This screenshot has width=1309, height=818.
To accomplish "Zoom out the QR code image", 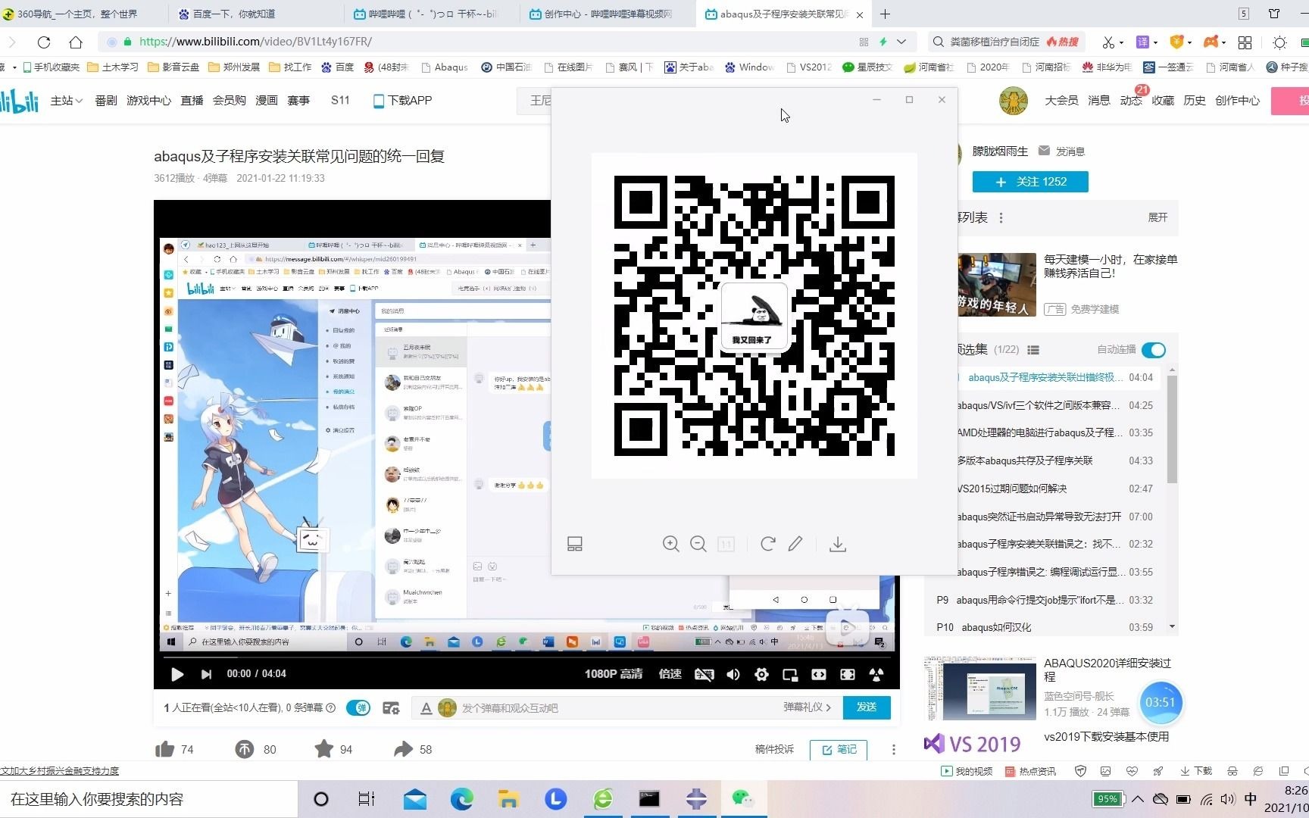I will (698, 544).
